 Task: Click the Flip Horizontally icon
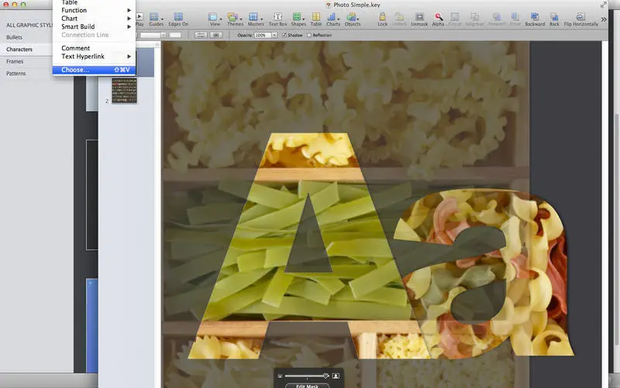pos(580,19)
